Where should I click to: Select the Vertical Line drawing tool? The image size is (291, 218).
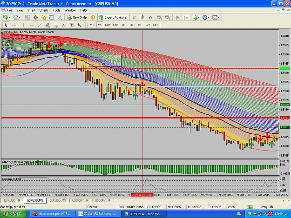[24, 25]
